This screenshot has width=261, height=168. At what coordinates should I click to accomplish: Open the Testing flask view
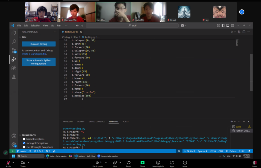click(14, 77)
